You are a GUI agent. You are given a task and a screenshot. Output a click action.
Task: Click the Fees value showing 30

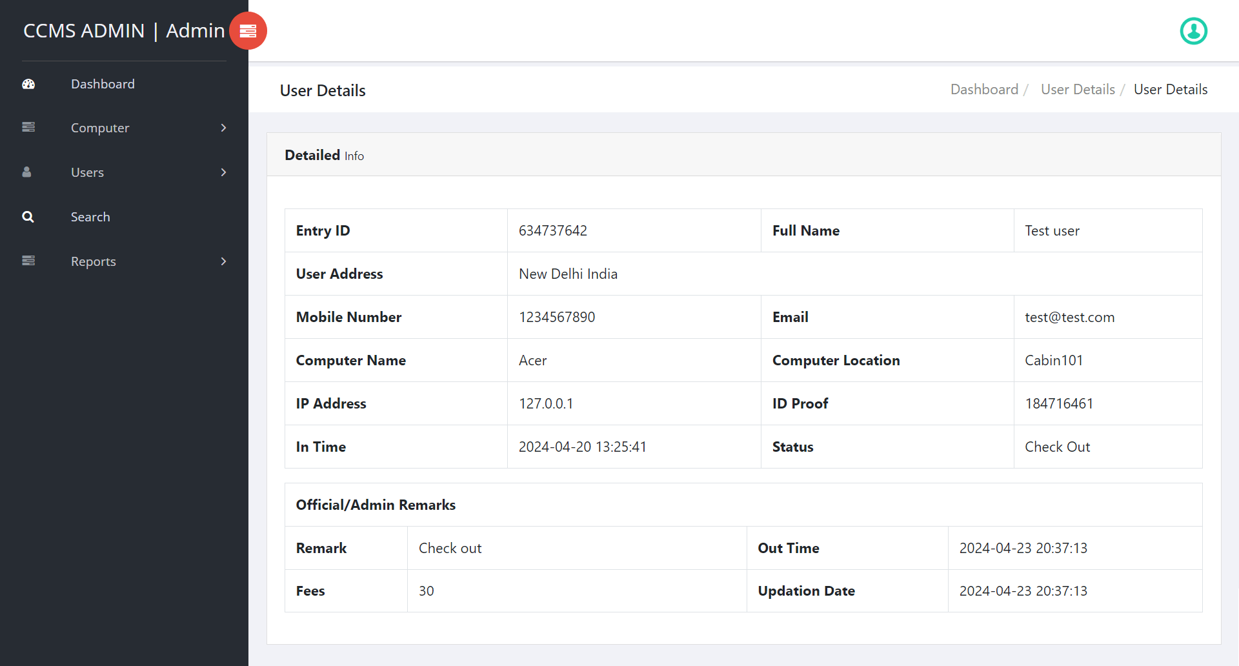click(426, 590)
